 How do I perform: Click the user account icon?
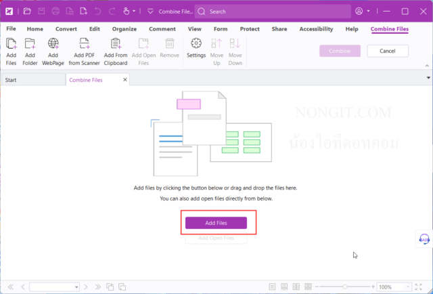359,12
